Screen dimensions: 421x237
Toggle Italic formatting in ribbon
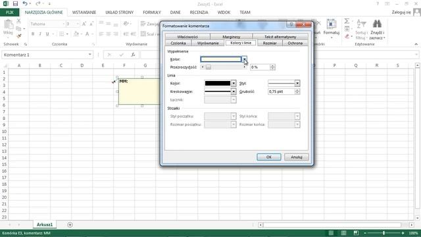(40, 34)
